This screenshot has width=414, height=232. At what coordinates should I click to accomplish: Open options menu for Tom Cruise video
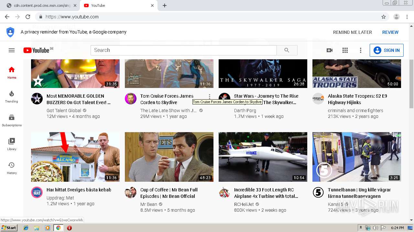coord(210,96)
